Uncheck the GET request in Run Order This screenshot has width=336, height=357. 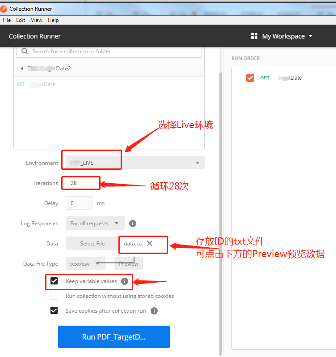coord(250,78)
